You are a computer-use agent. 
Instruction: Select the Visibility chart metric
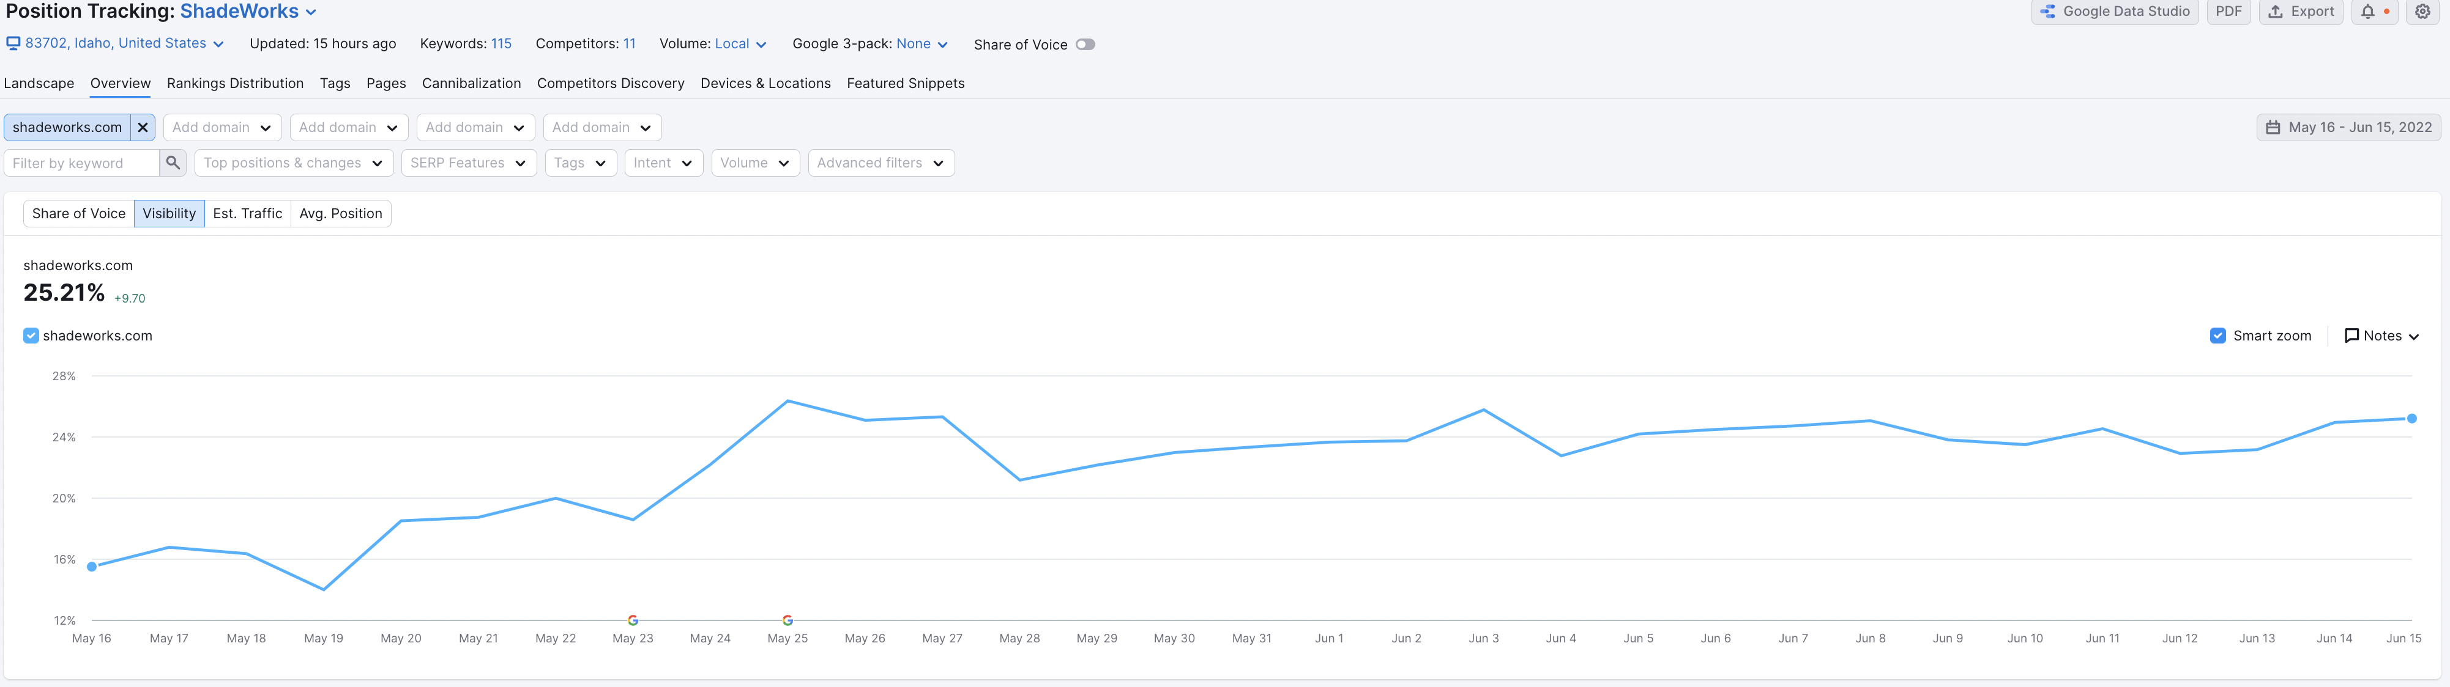click(x=169, y=214)
